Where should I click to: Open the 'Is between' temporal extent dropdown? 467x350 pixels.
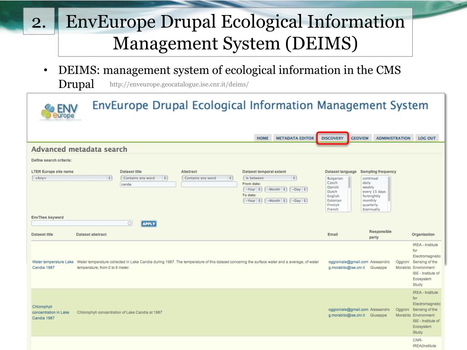pyautogui.click(x=270, y=178)
